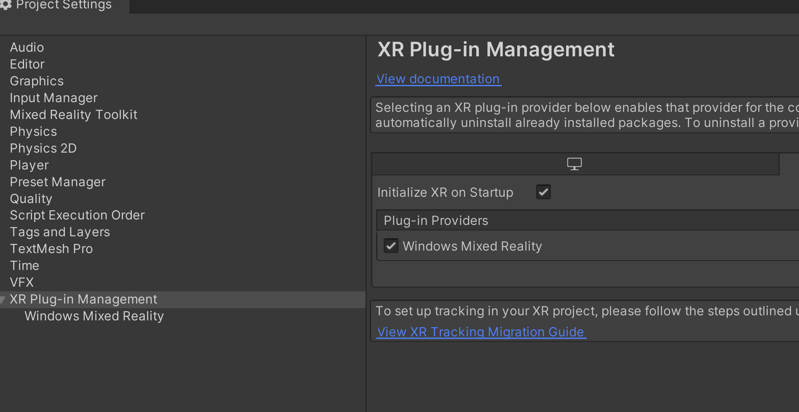Select Audio settings category
Viewport: 799px width, 412px height.
(27, 48)
